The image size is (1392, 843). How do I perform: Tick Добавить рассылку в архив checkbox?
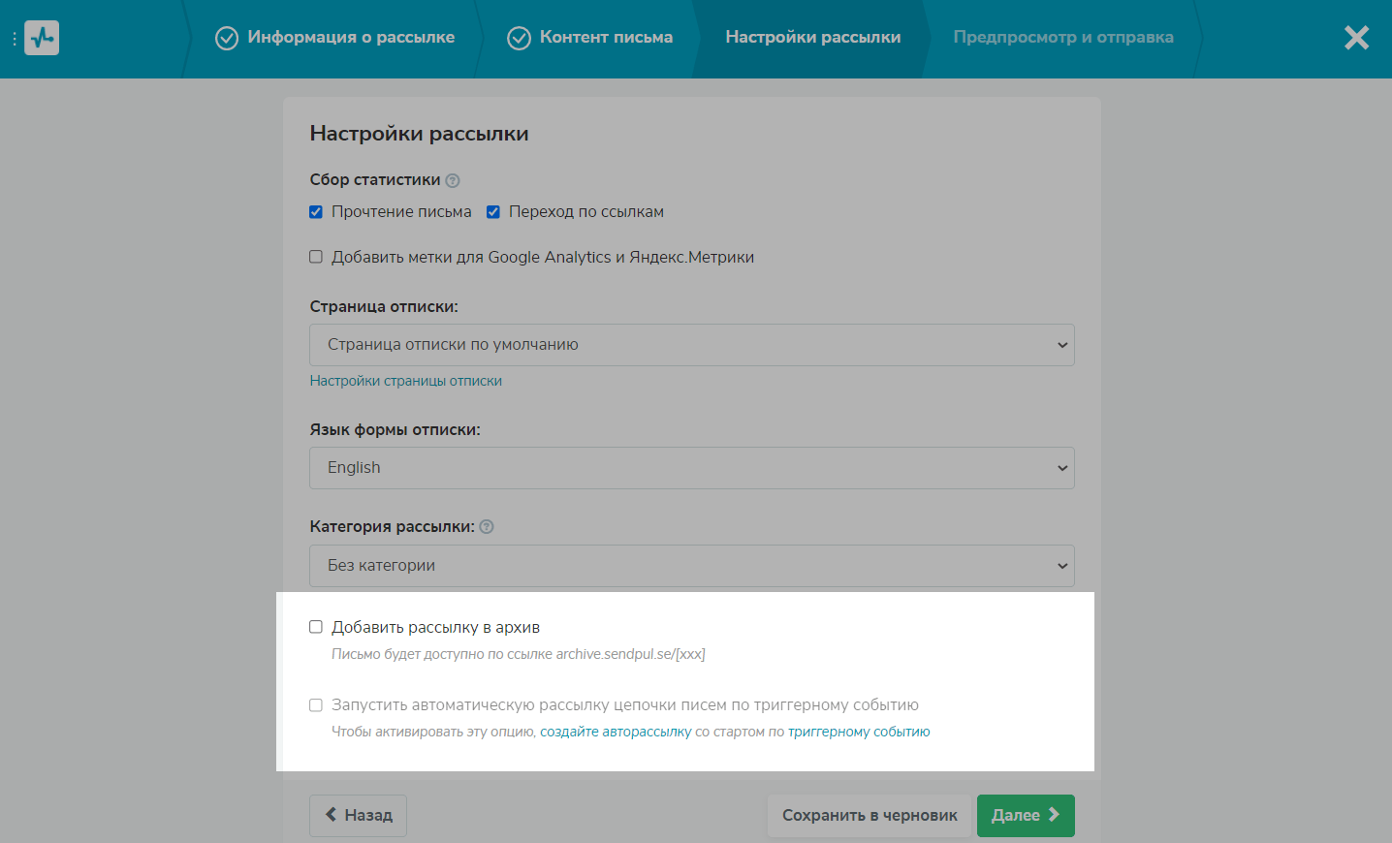[316, 627]
